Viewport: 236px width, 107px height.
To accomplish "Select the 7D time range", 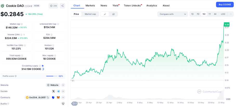I will click(x=198, y=14).
